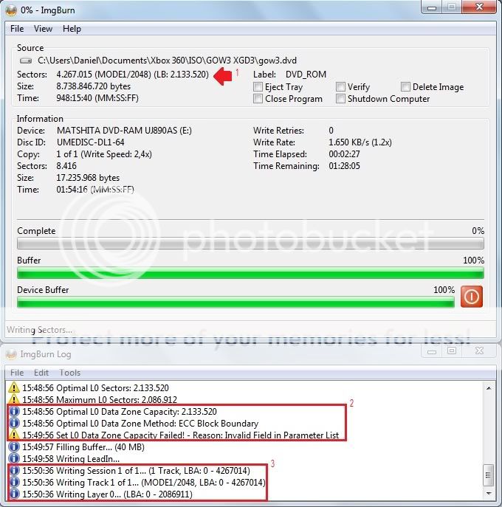Click info icon for Writing Track 1 entry
This screenshot has height=507, width=502.
(x=14, y=482)
